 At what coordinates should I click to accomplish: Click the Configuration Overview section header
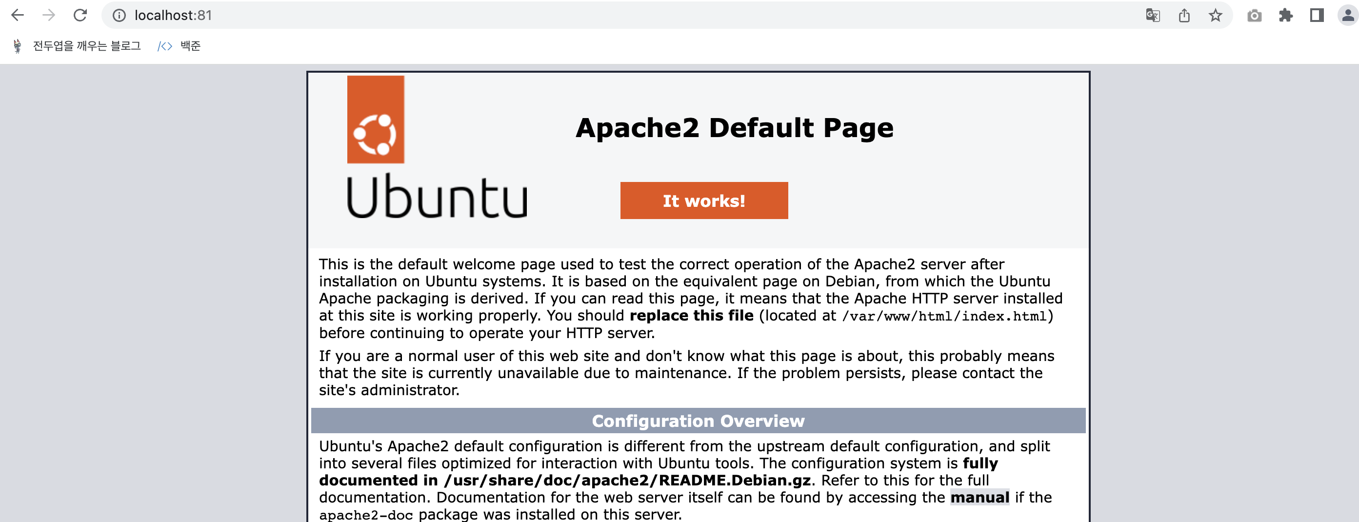tap(698, 421)
